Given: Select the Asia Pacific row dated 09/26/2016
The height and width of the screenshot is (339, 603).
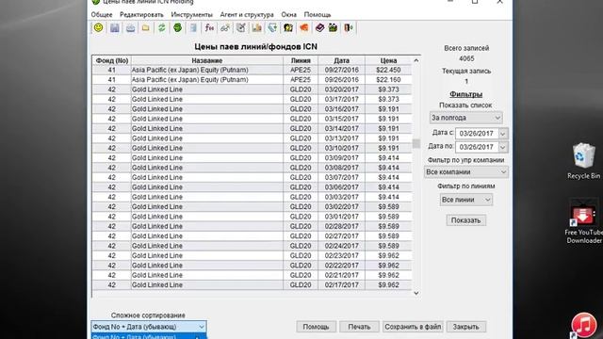Looking at the screenshot, I should (252, 79).
